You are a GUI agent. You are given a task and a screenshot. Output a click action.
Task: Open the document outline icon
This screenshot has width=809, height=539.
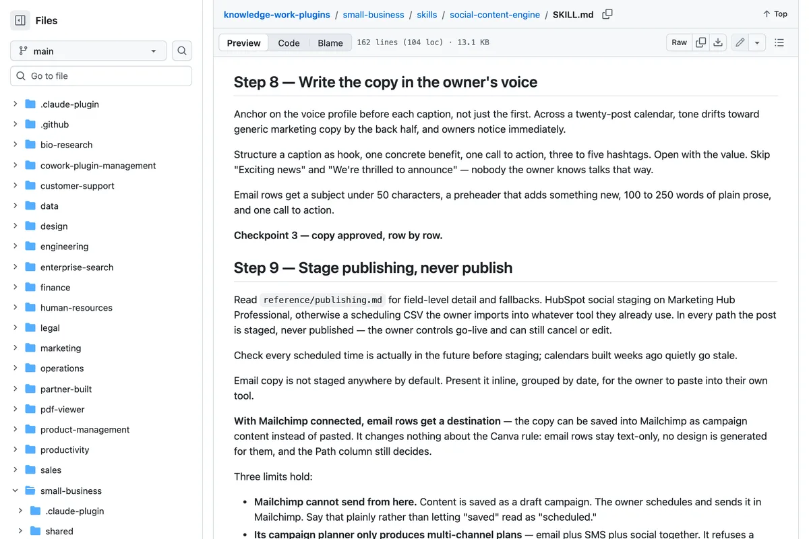coord(779,42)
